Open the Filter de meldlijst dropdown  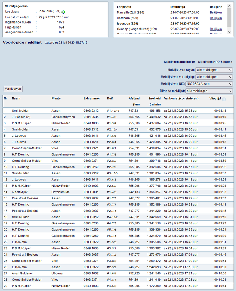[x=209, y=91]
